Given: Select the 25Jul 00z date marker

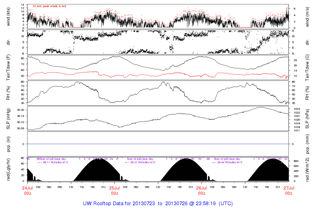Looking at the screenshot, I should (x=114, y=190).
